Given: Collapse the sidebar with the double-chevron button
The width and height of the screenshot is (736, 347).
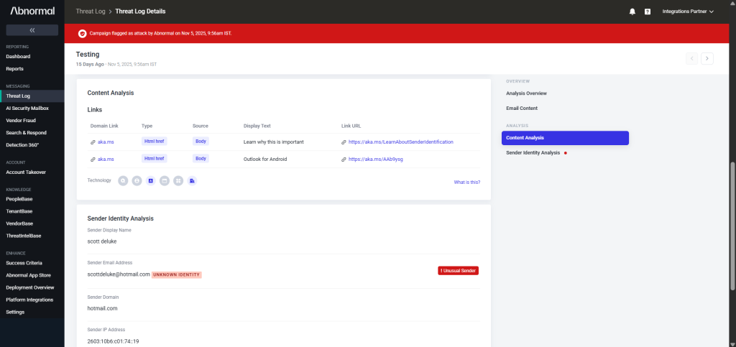Looking at the screenshot, I should point(32,30).
